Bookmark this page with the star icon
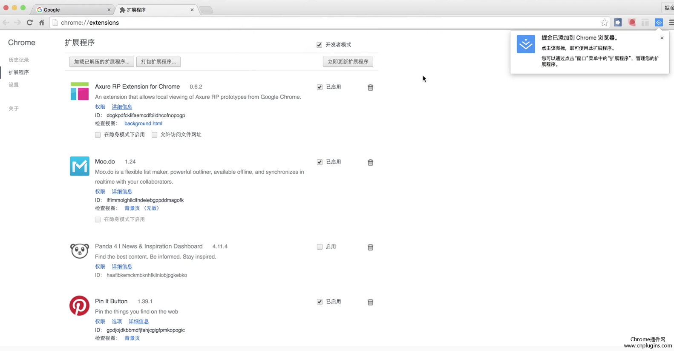Image resolution: width=674 pixels, height=351 pixels. click(x=604, y=23)
